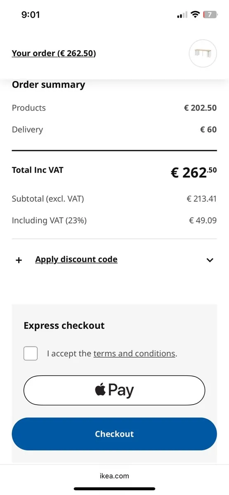
Task: Tap the 9:01 clock in status bar
Action: click(31, 15)
